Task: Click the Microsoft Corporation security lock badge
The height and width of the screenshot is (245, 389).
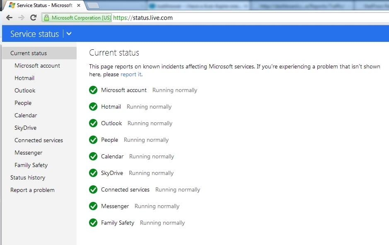Action: [77, 18]
